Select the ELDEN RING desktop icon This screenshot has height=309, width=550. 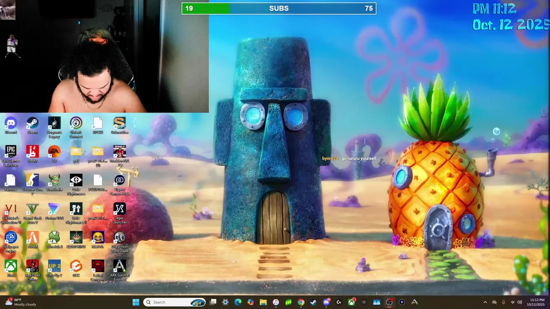pyautogui.click(x=76, y=240)
